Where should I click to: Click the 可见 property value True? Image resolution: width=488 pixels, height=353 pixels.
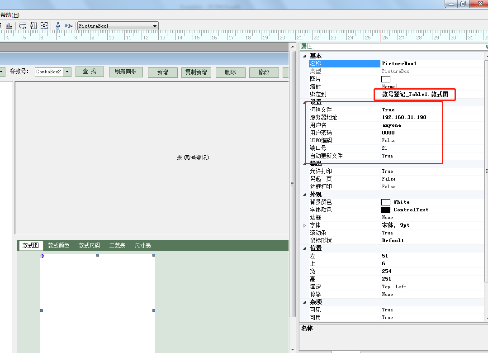(x=388, y=310)
